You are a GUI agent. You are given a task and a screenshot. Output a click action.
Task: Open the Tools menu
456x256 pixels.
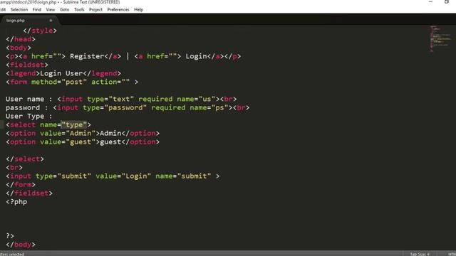click(79, 9)
